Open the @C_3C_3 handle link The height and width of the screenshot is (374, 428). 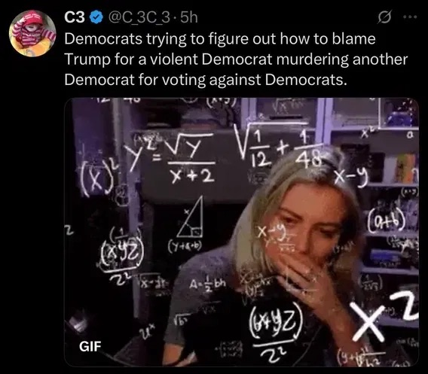[139, 18]
